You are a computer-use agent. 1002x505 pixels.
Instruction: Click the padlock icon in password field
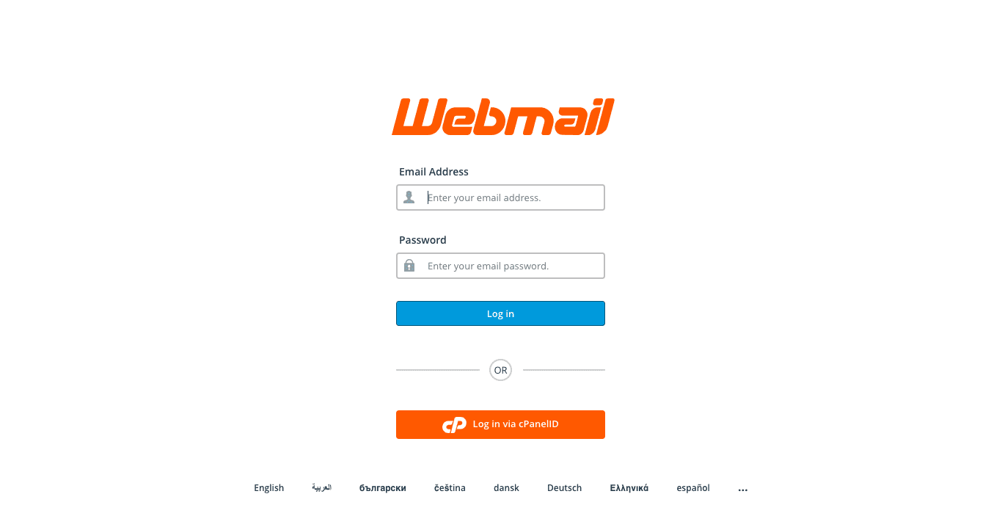coord(409,266)
